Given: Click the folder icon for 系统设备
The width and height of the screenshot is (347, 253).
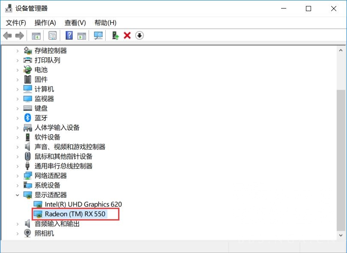Looking at the screenshot, I should click(x=28, y=185).
